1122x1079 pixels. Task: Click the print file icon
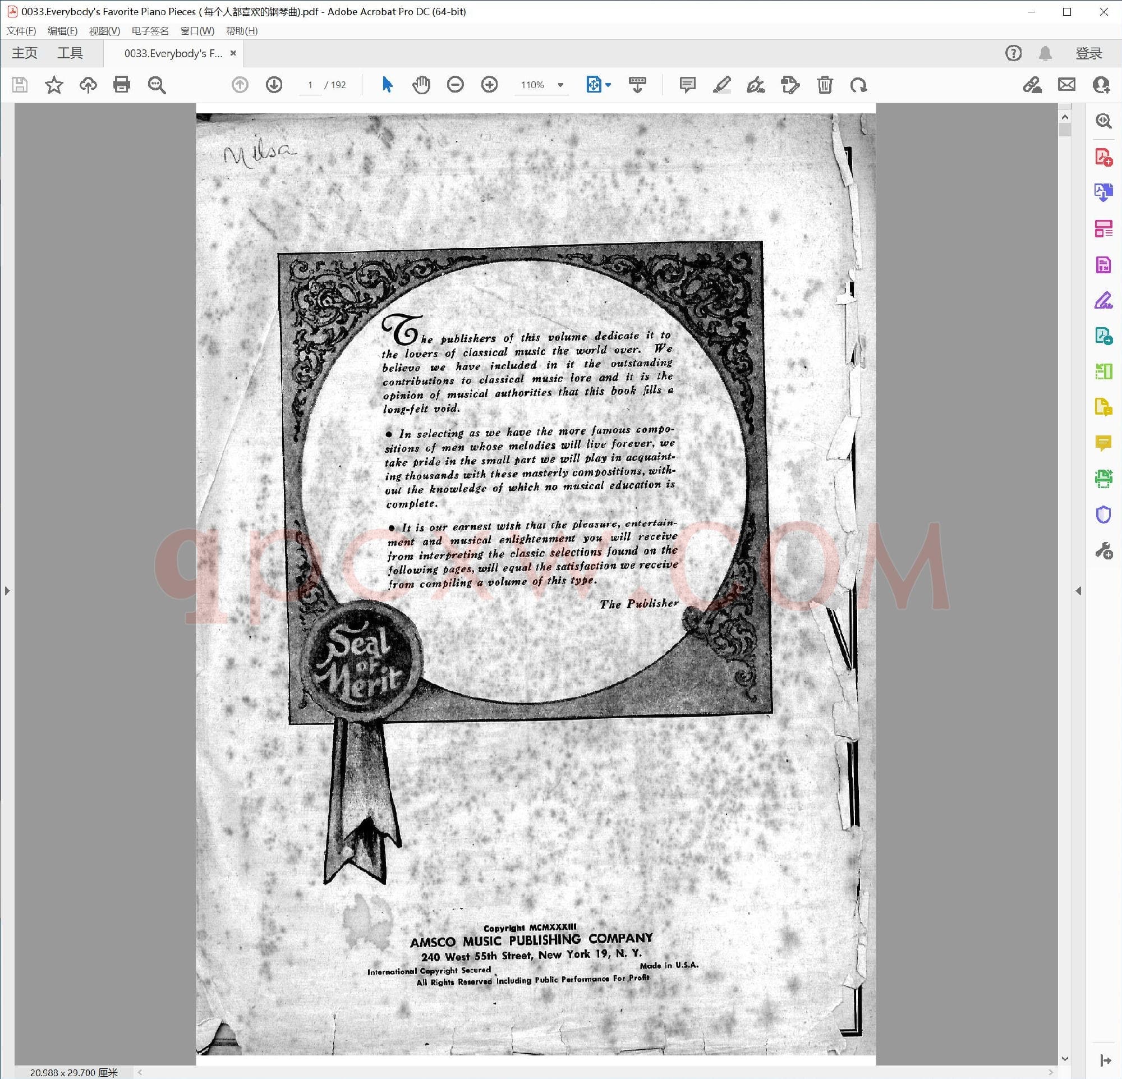click(x=121, y=85)
